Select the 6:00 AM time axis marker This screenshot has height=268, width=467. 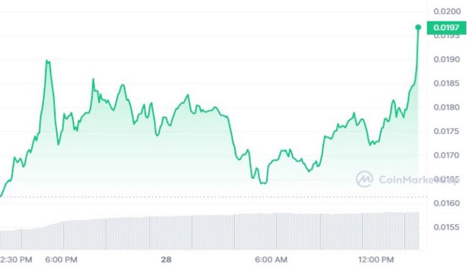pos(271,260)
